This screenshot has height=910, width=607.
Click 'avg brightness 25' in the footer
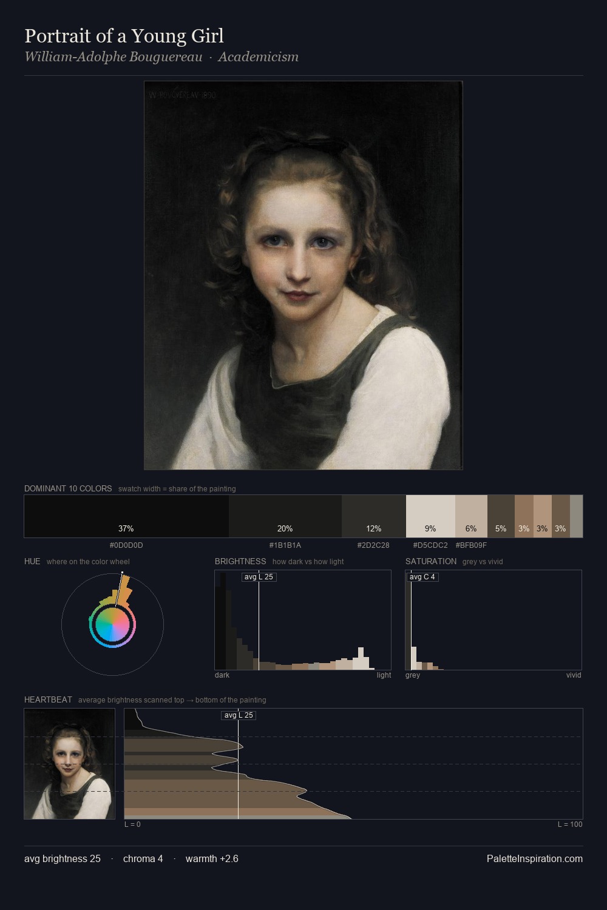63,858
